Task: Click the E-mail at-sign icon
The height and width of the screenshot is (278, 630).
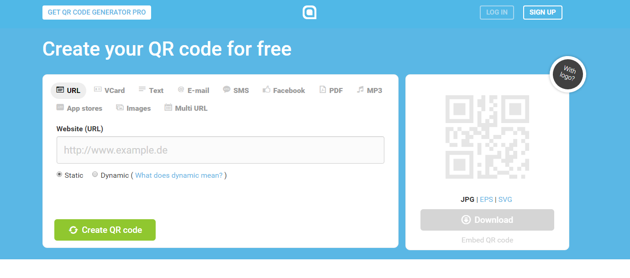Action: (x=181, y=90)
